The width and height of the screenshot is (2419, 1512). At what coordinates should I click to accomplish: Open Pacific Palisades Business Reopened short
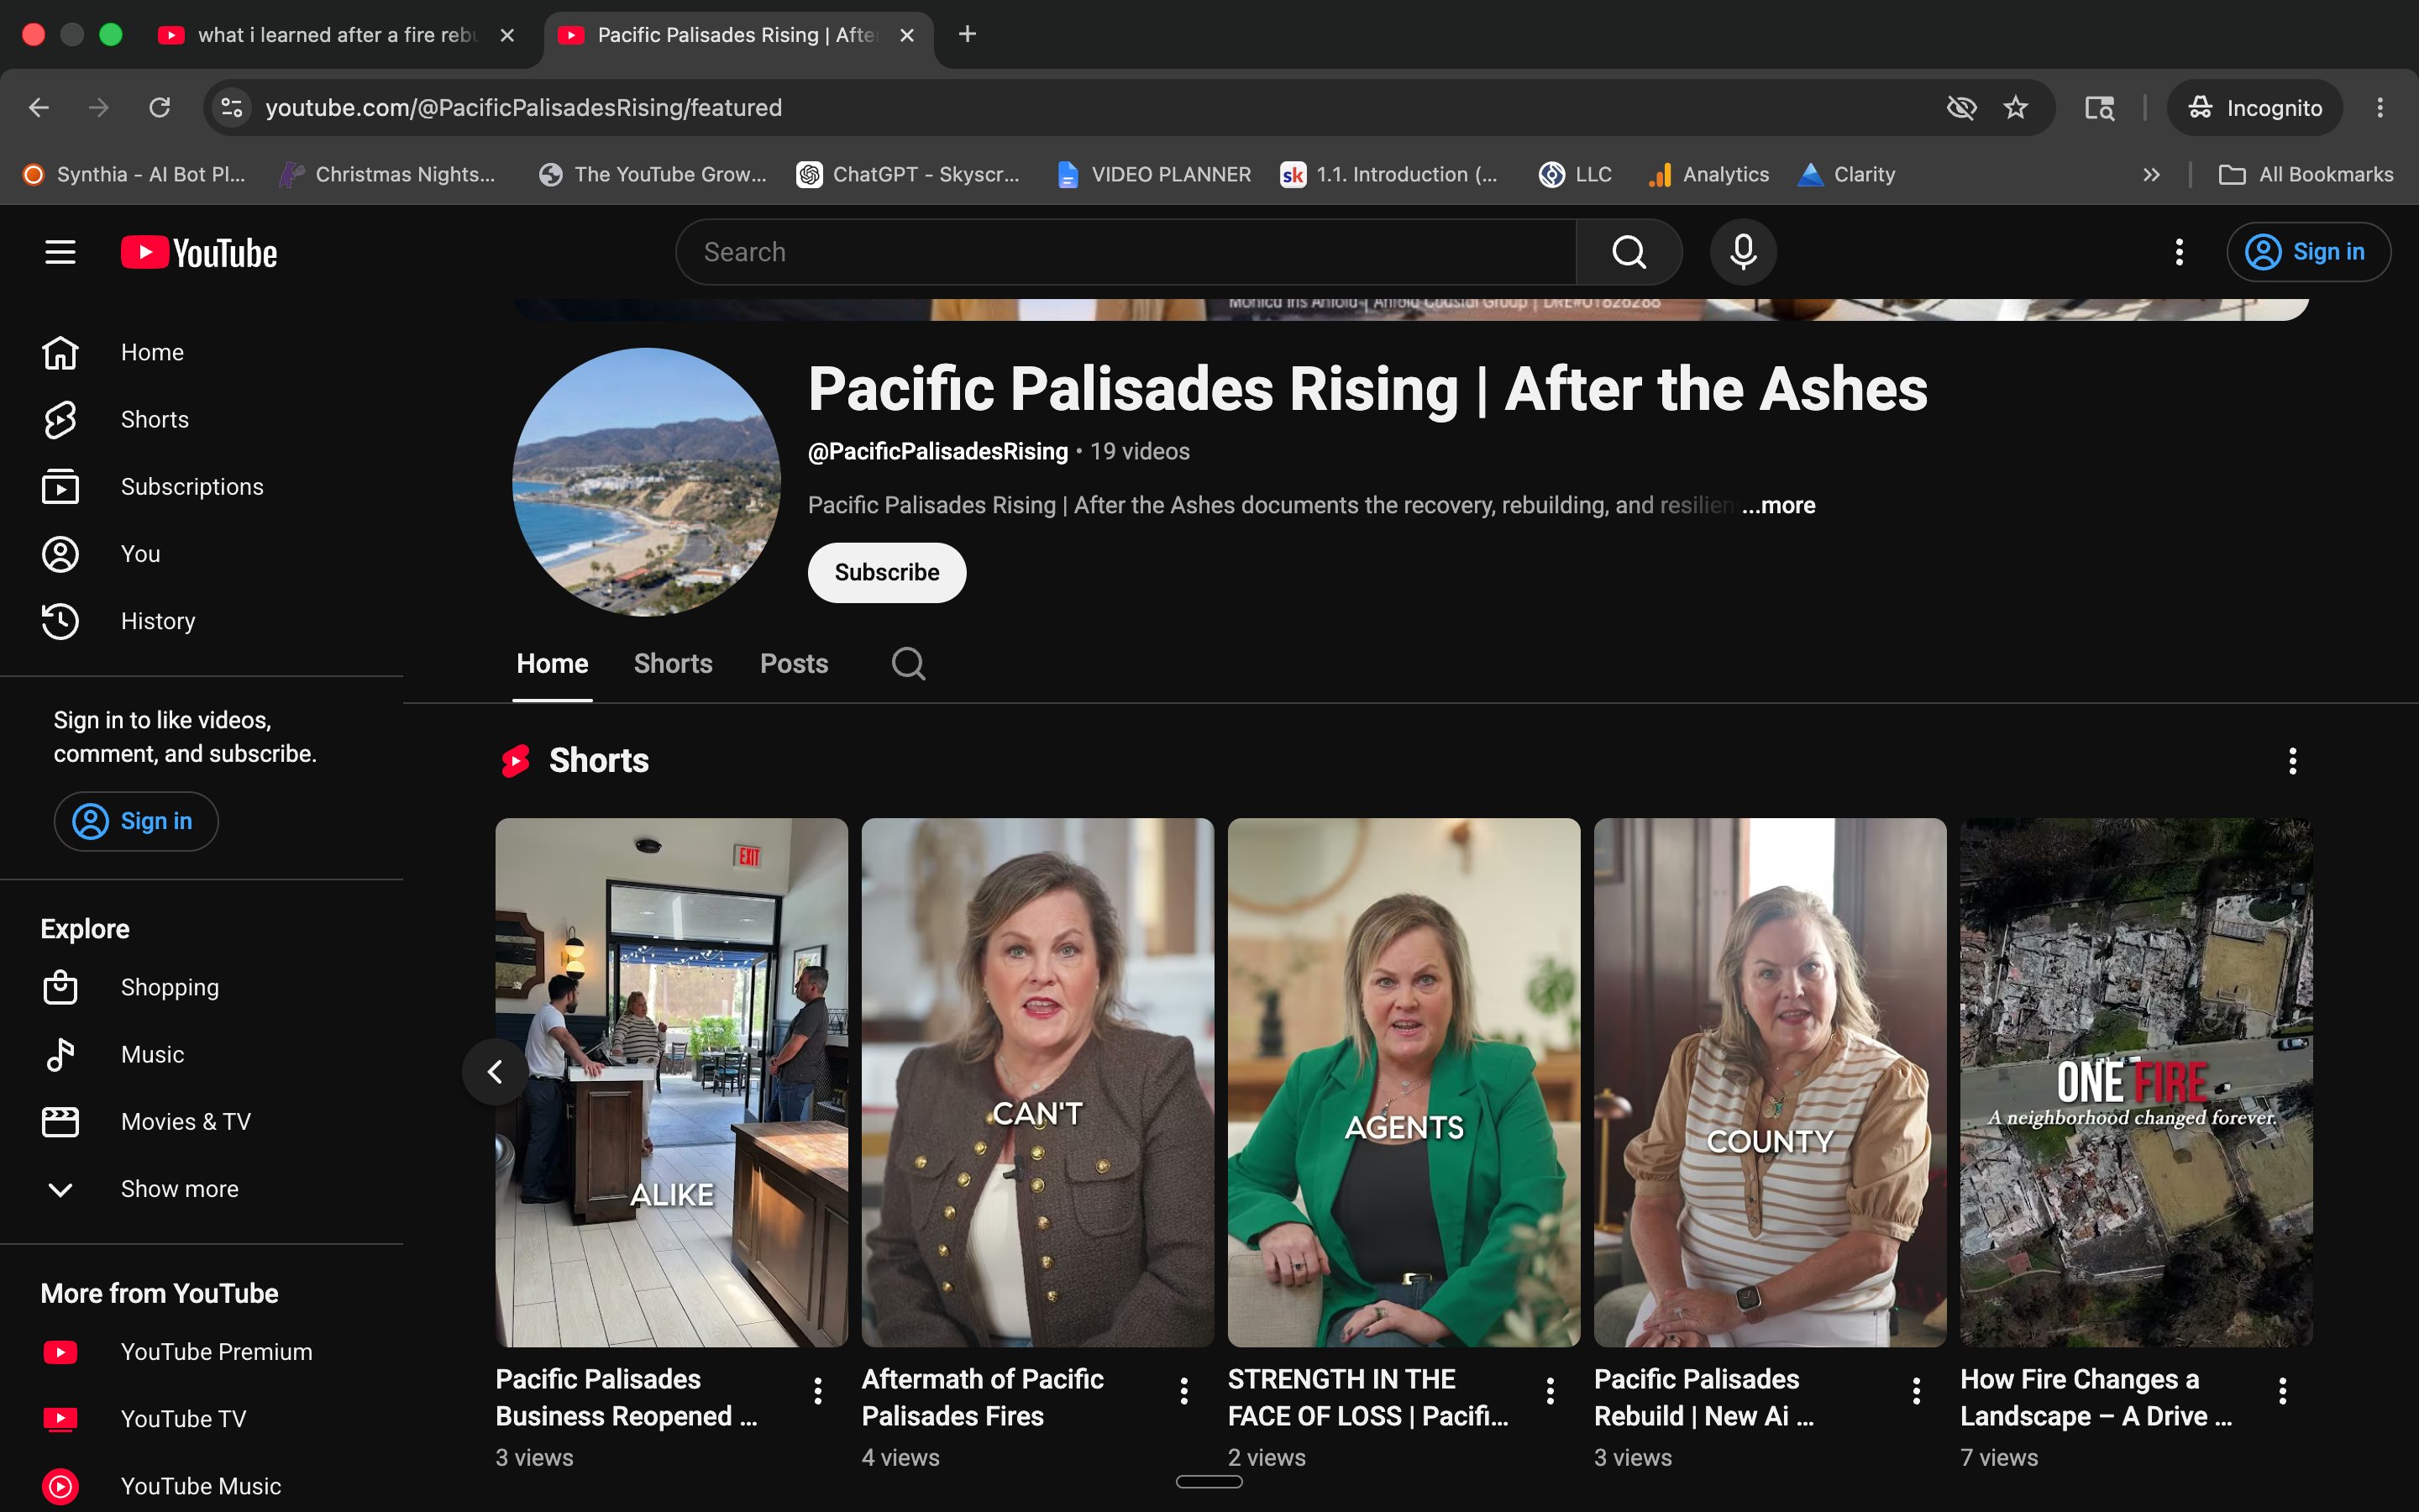point(672,1083)
